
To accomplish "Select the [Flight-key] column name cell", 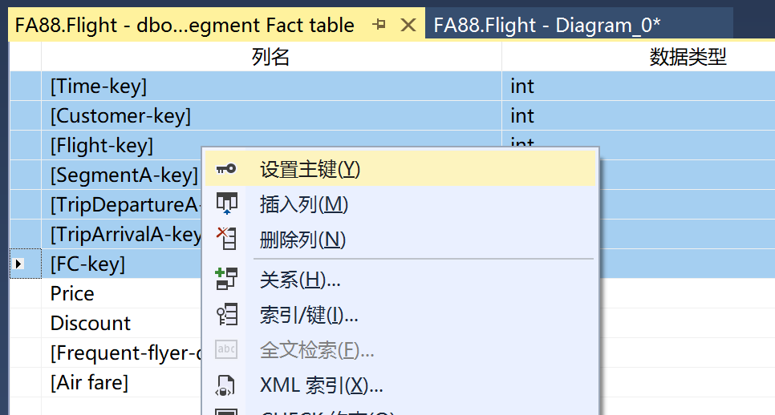I will point(121,146).
